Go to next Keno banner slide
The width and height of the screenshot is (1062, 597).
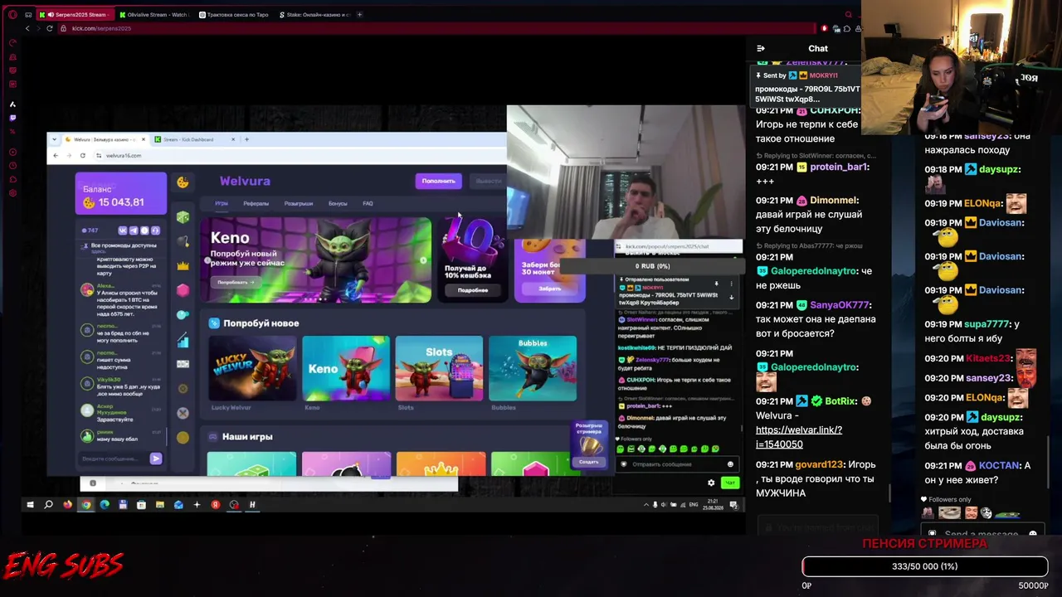423,260
